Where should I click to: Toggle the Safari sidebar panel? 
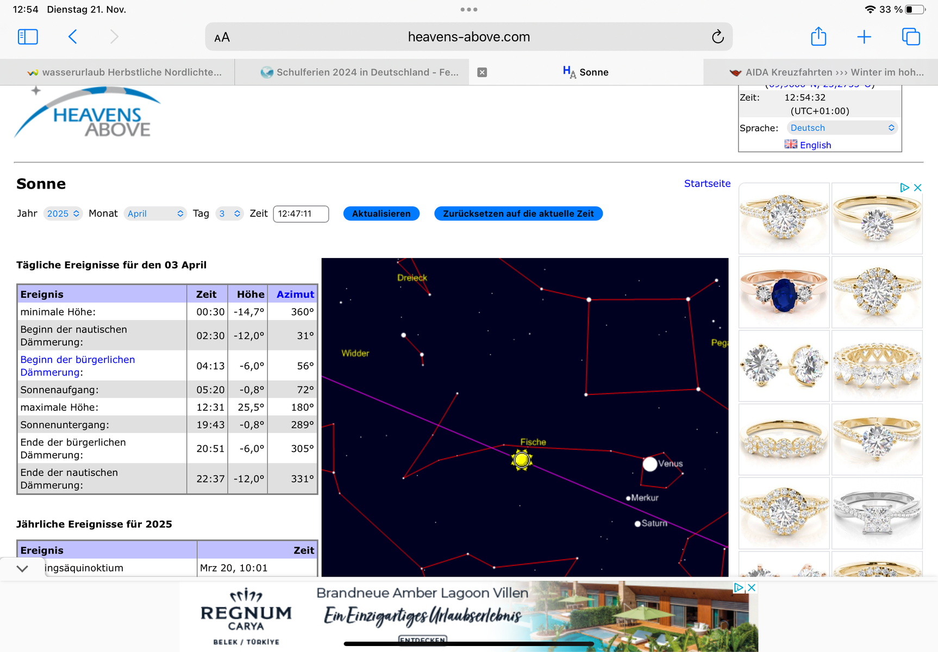click(28, 37)
